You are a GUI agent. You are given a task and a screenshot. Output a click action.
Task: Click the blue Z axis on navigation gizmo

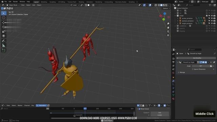[x=164, y=14]
